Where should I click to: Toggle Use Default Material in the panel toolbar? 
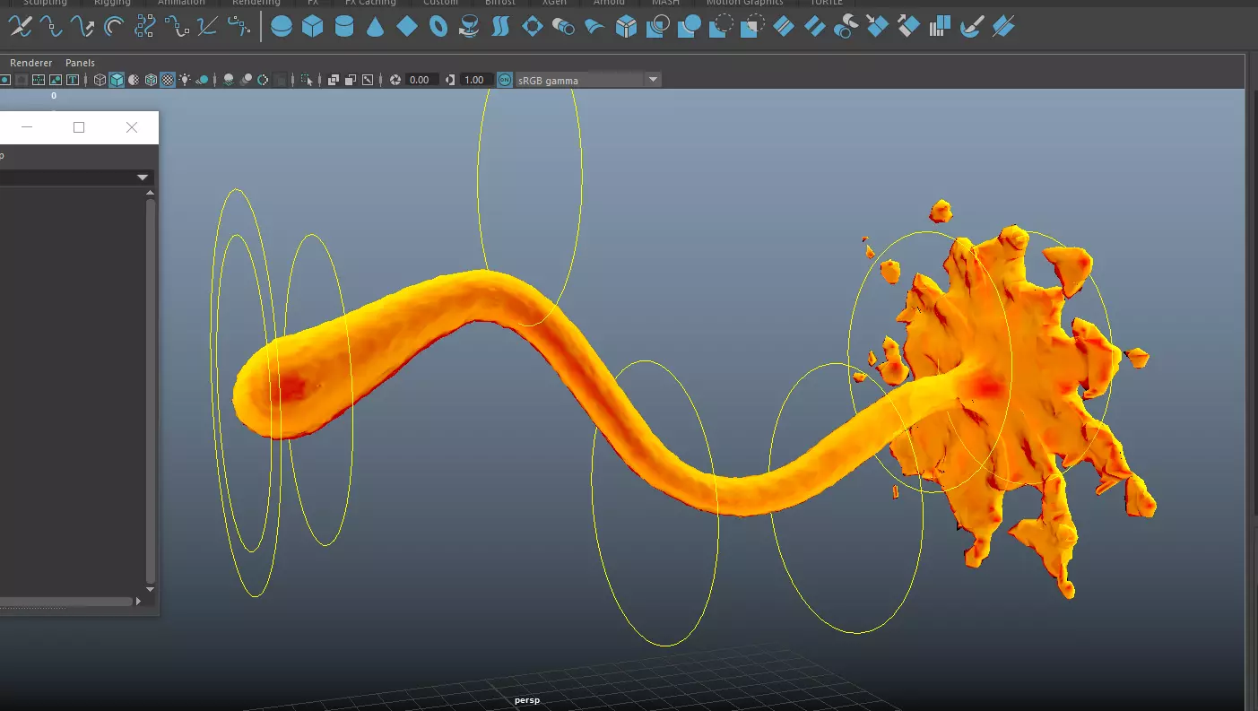click(x=134, y=80)
